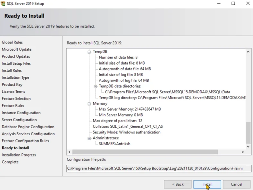Go back with the Back button
Viewport: 253px width, 190px height.
(x=178, y=184)
